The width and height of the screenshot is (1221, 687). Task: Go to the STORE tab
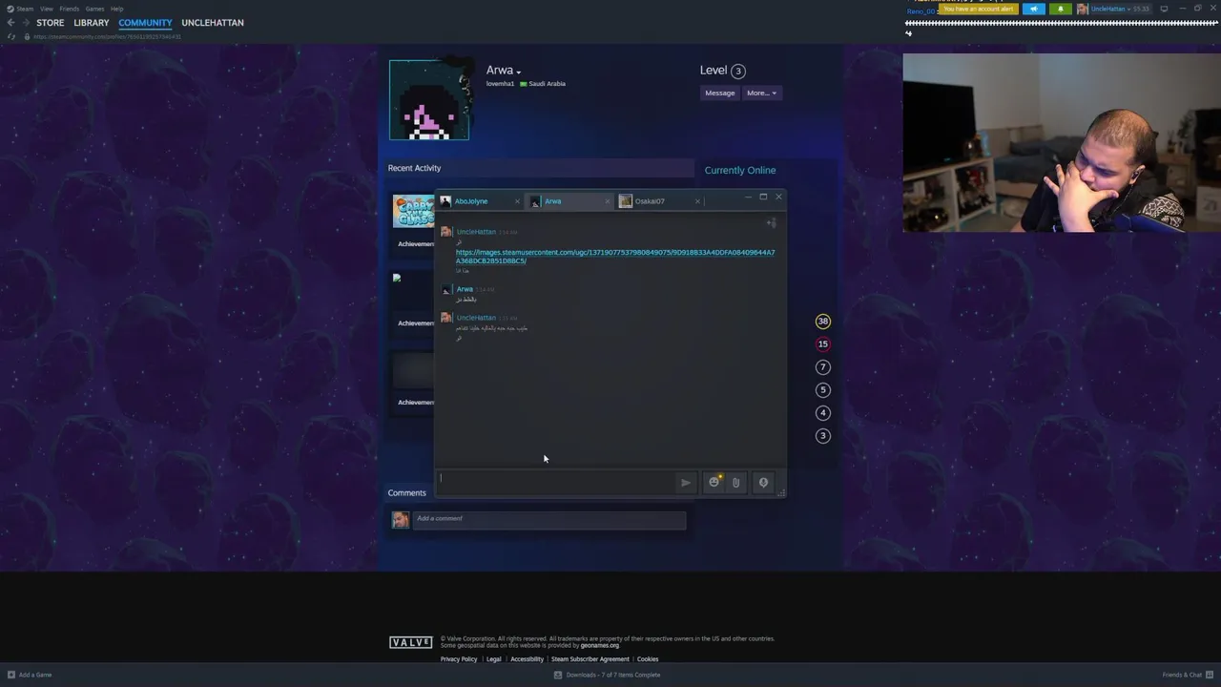(x=51, y=23)
